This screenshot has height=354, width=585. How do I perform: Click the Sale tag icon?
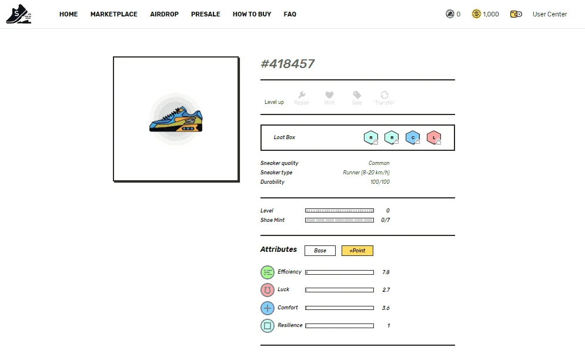(357, 95)
